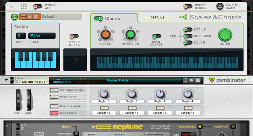Open the Scale selector showing Major

point(42,36)
